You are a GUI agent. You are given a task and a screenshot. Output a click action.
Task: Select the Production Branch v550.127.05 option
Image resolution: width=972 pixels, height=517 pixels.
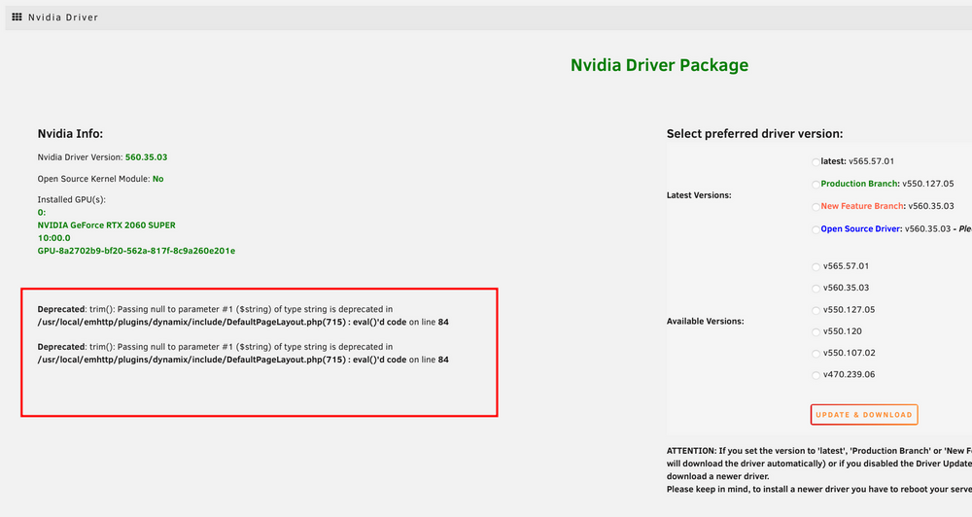tap(816, 185)
